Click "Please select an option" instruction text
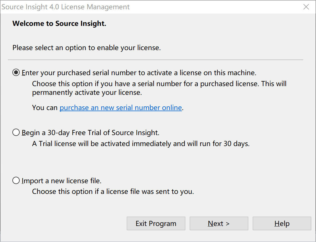 point(87,48)
